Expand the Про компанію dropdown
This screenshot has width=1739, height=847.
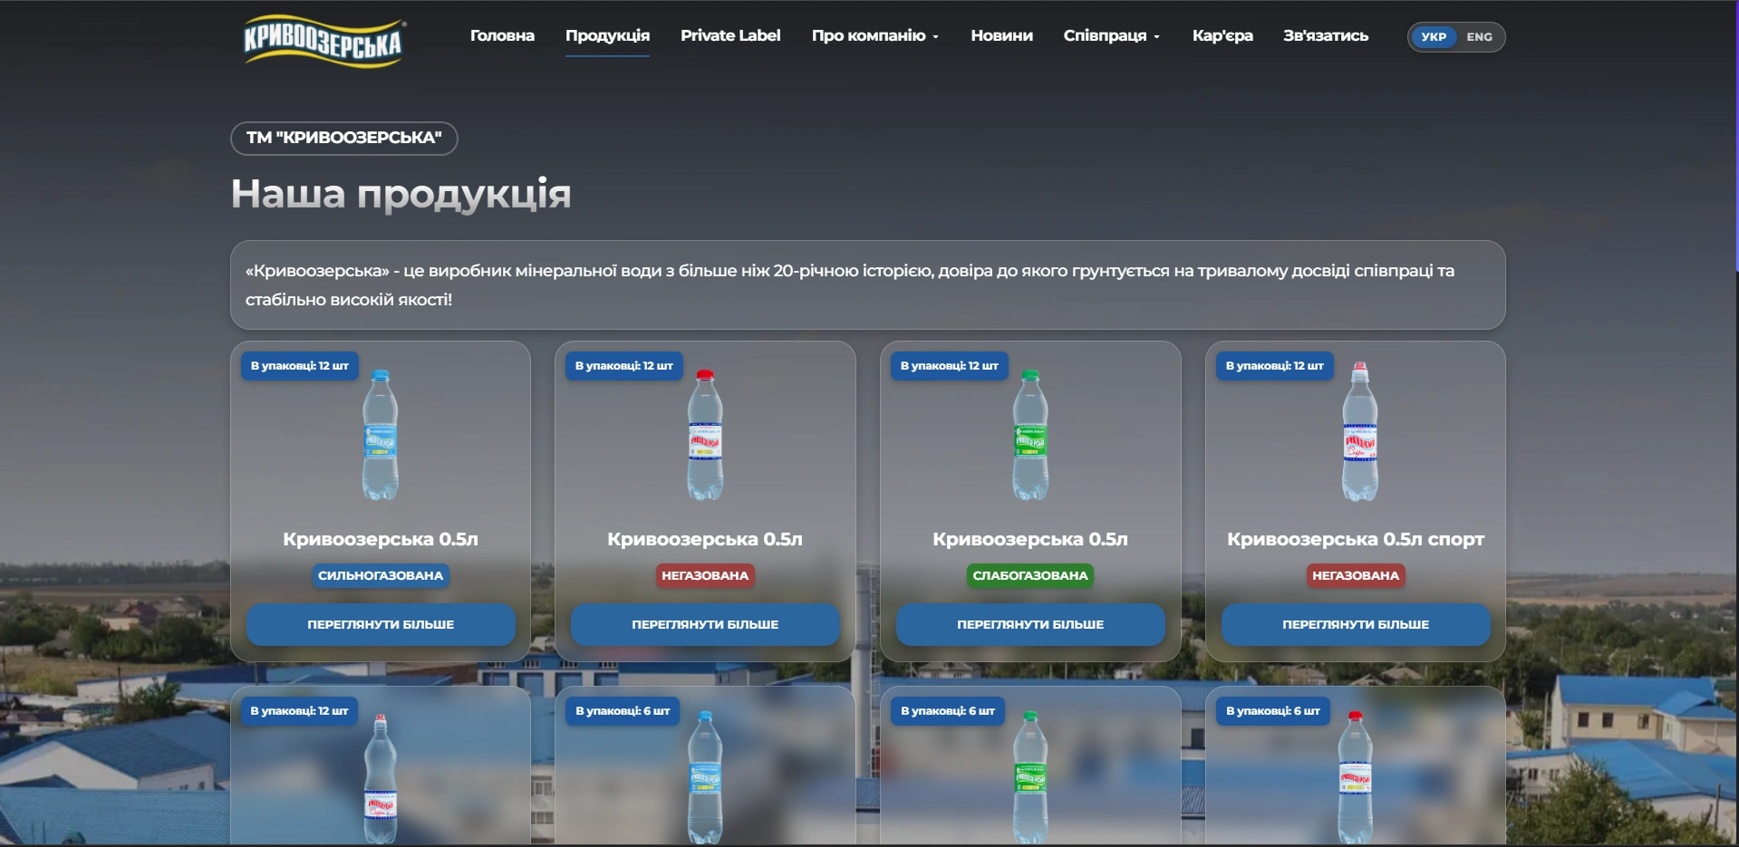pyautogui.click(x=874, y=35)
